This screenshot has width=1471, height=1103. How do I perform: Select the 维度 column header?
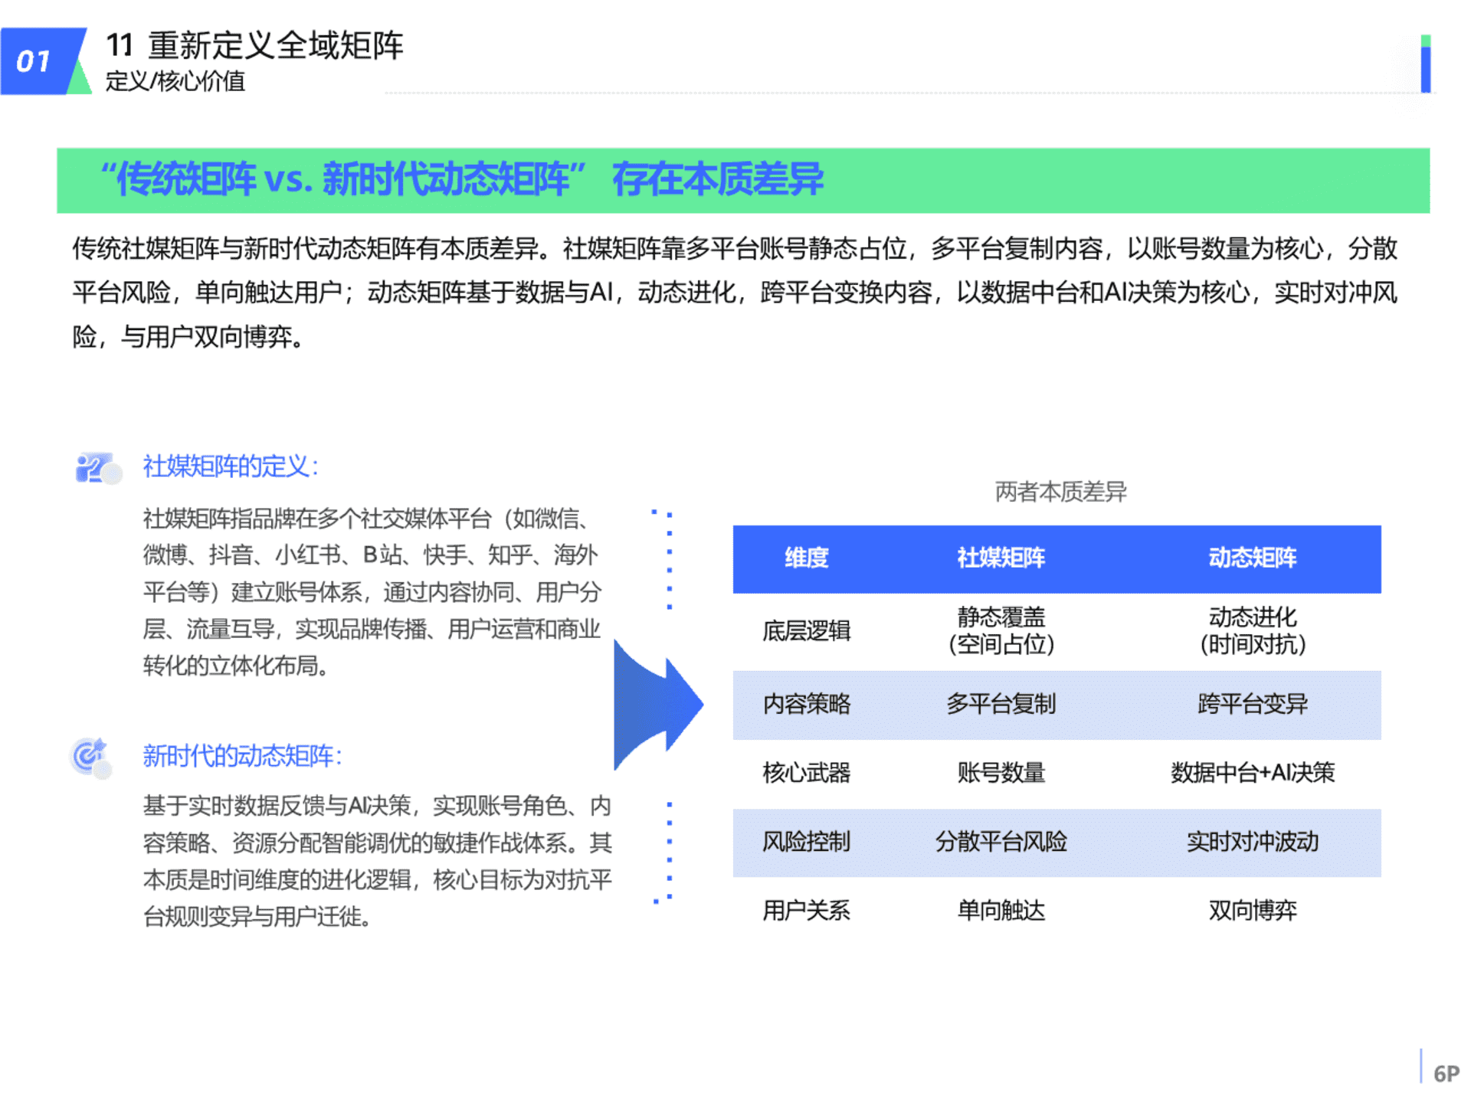click(806, 558)
